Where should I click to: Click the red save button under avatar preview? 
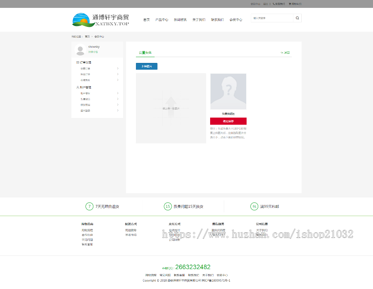(228, 121)
